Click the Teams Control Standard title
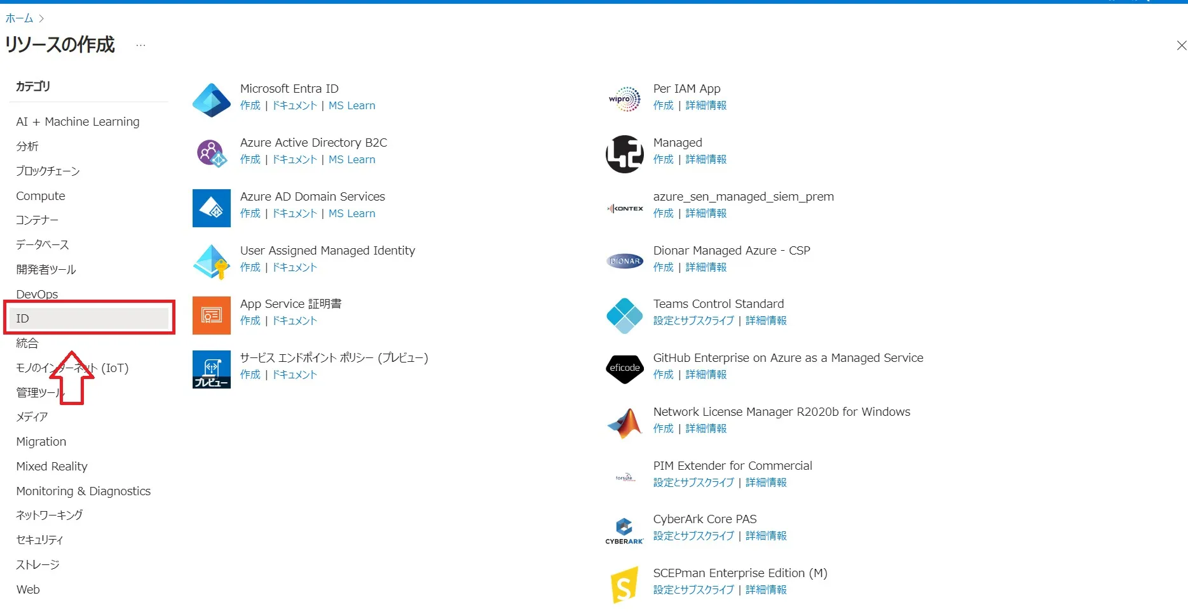This screenshot has width=1188, height=612. [719, 304]
